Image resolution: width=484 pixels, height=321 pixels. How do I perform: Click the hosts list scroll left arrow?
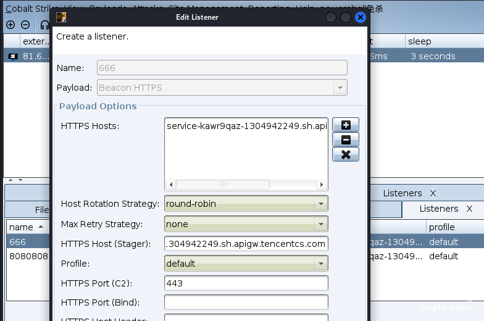click(x=171, y=185)
